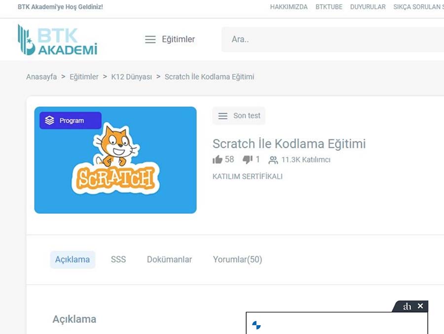Expand the Eğitimler menu
Viewport: 444px width, 334px height.
pyautogui.click(x=170, y=39)
